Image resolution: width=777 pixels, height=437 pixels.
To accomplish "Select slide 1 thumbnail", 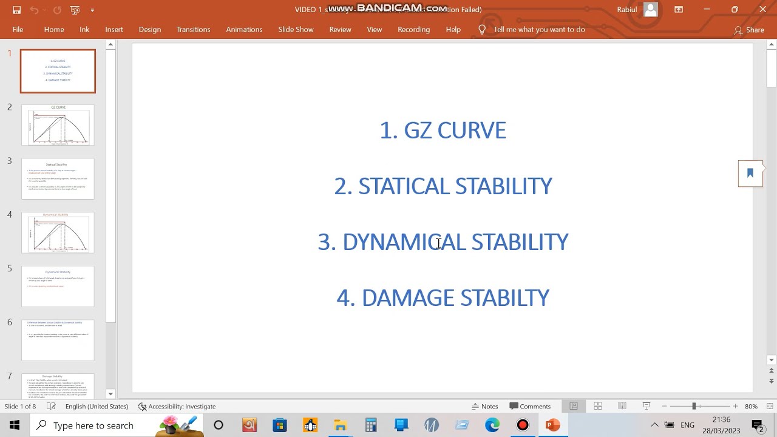I will [58, 71].
